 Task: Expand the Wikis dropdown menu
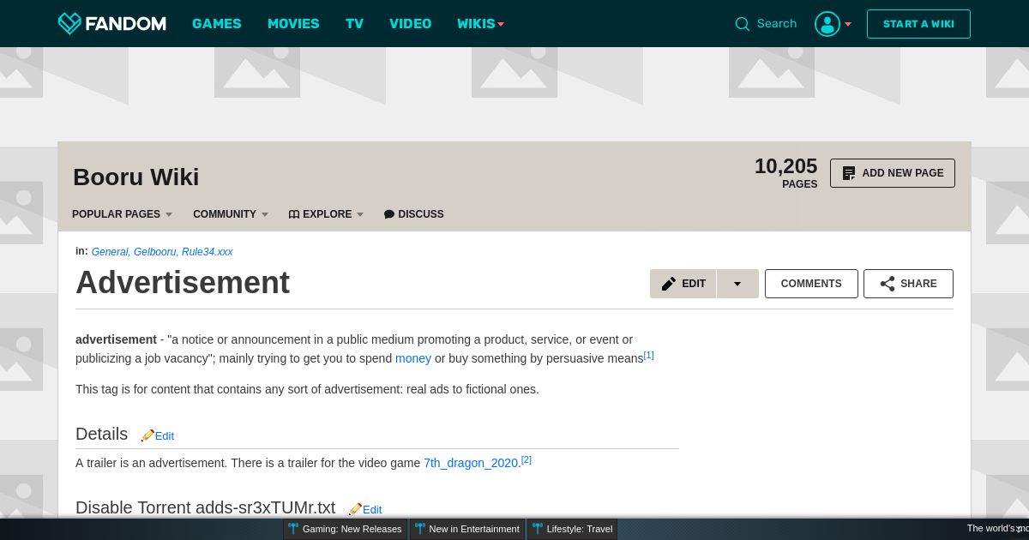tap(481, 24)
